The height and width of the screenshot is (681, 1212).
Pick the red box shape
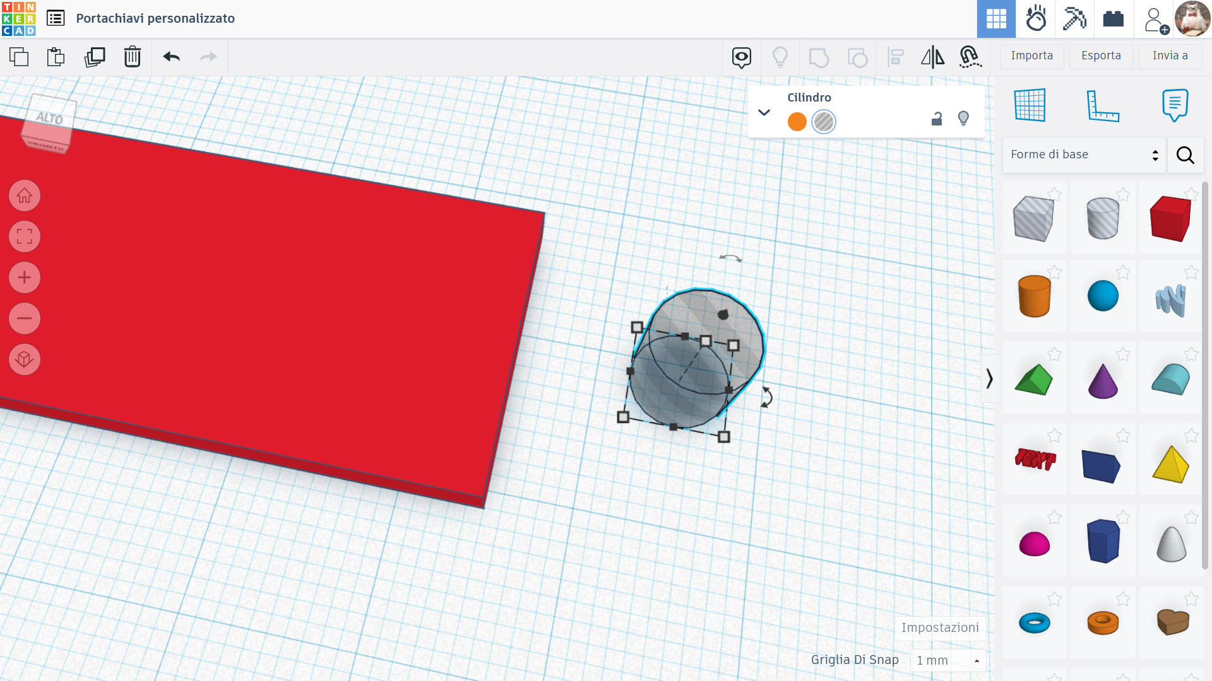pos(1170,218)
